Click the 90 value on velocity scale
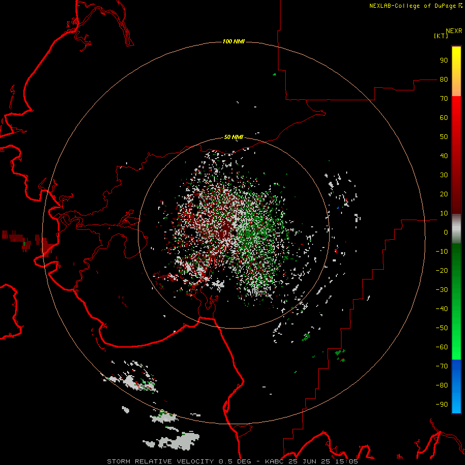 click(x=444, y=60)
